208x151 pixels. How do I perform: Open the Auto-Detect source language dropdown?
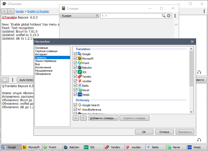(x=25, y=80)
